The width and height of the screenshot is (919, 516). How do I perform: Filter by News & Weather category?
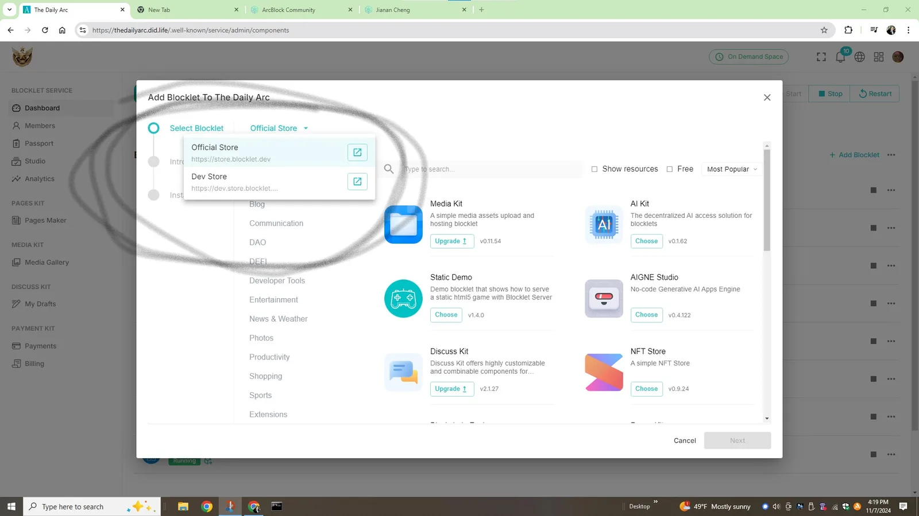tap(279, 319)
